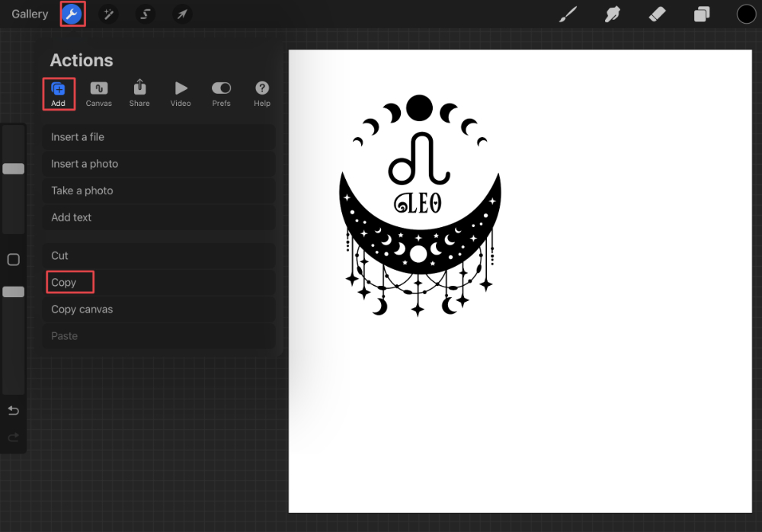Return to the Gallery

[x=29, y=14]
